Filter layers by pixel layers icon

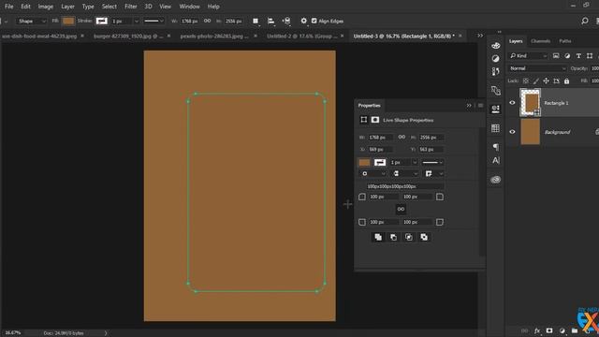[x=556, y=56]
